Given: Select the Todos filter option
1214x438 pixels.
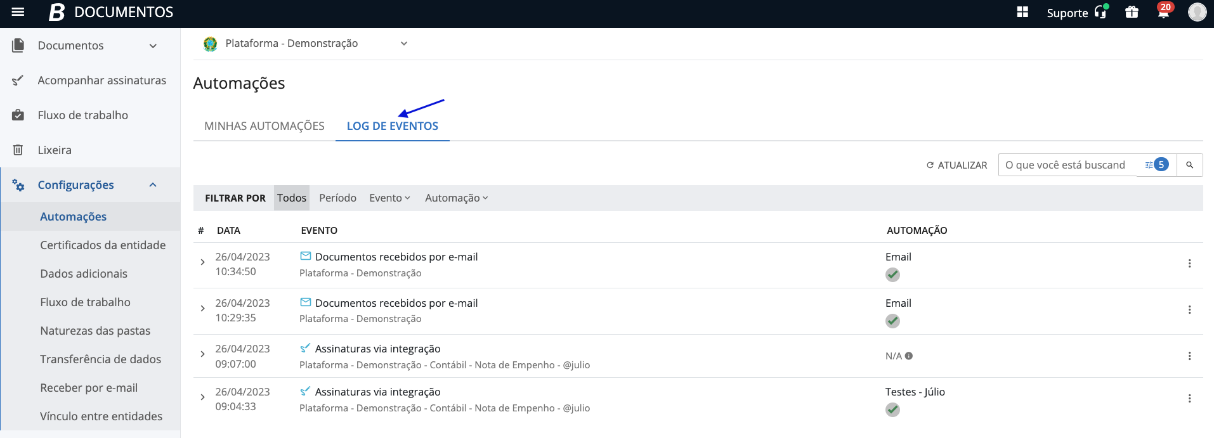Looking at the screenshot, I should tap(292, 198).
